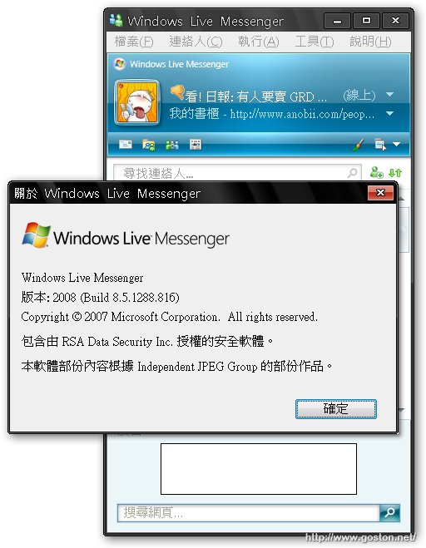426x548 pixels.
Task: Click the user display picture avatar
Action: click(137, 102)
